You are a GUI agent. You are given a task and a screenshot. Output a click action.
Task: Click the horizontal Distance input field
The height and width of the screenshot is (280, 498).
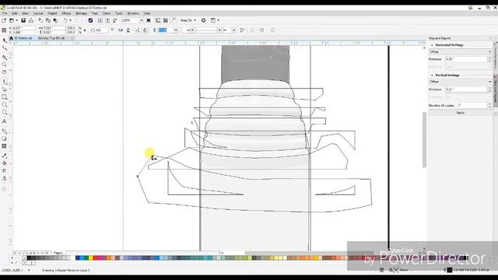466,59
